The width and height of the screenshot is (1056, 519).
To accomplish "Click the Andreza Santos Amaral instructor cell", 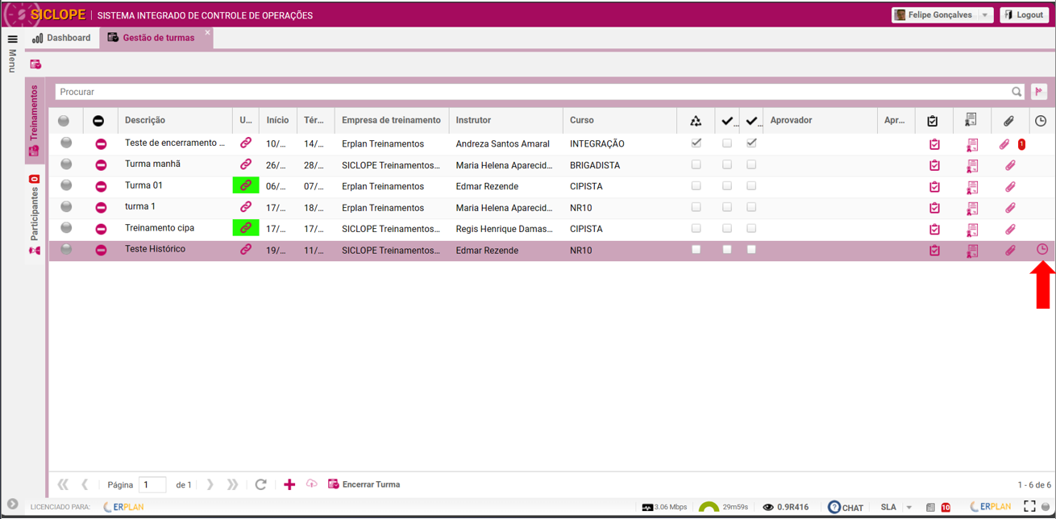I will [x=505, y=143].
